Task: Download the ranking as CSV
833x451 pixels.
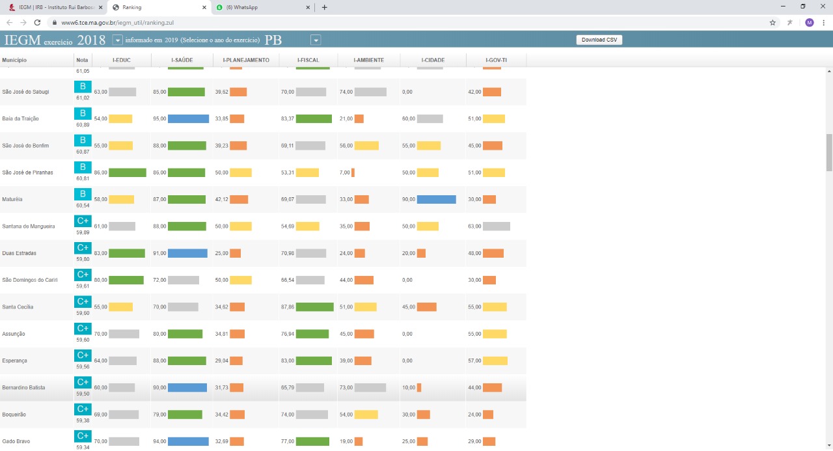Action: [599, 40]
